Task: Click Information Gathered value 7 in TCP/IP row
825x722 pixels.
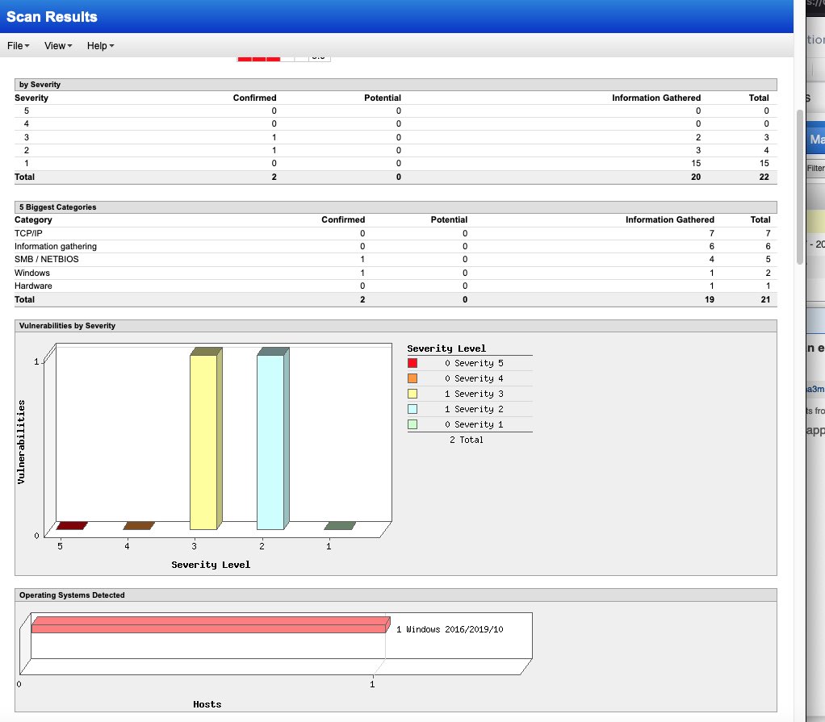Action: coord(712,233)
